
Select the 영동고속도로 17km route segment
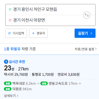click(63, 83)
